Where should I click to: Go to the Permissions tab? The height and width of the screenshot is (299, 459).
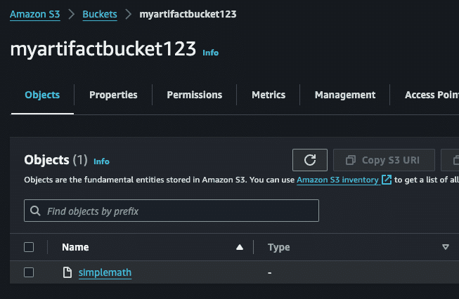[194, 95]
